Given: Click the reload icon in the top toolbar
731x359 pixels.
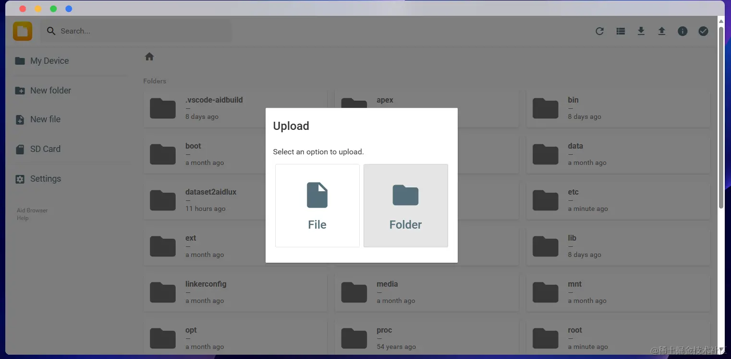Looking at the screenshot, I should click(x=599, y=31).
